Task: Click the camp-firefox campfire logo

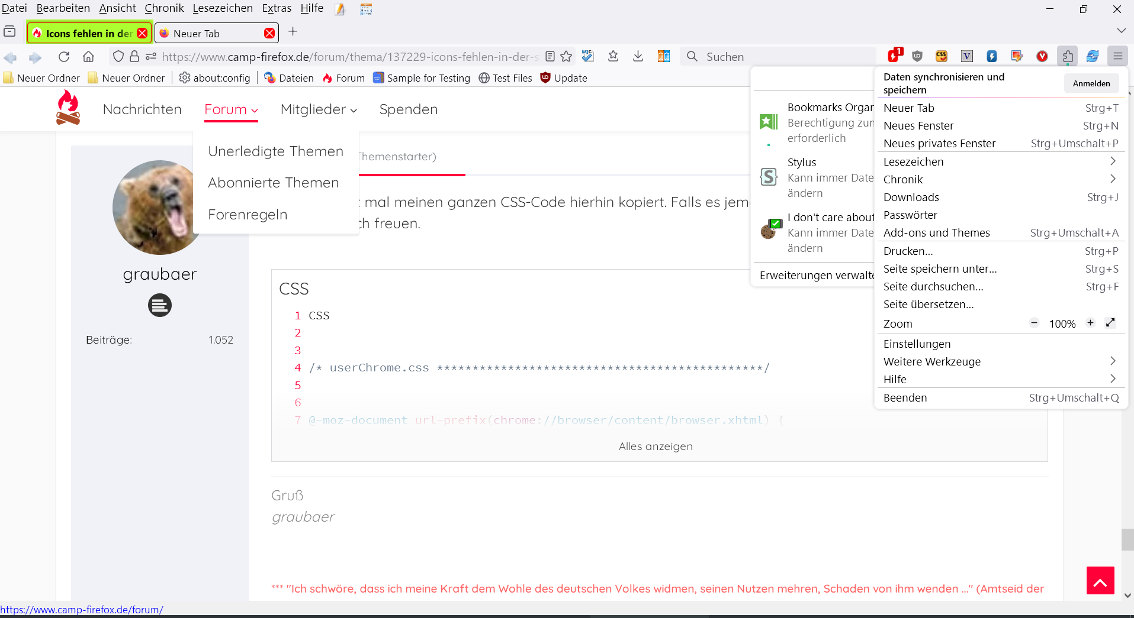Action: click(68, 108)
